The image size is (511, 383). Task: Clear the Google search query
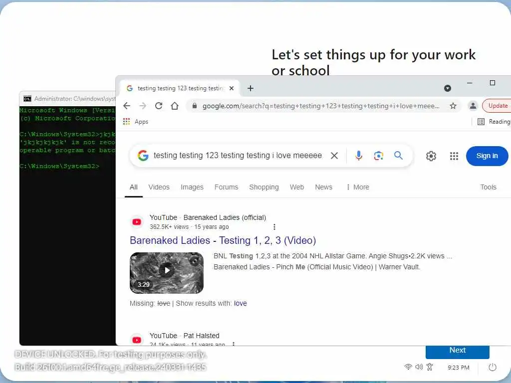334,156
